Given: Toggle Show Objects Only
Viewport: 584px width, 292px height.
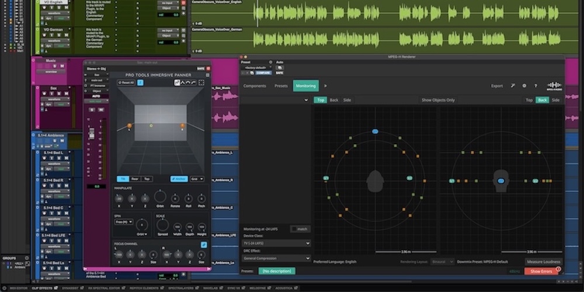Looking at the screenshot, I should tap(438, 100).
